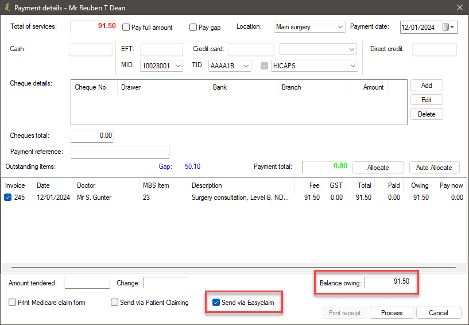Screen dimensions: 469x325
Task: Click the Cancel button
Action: 439,313
